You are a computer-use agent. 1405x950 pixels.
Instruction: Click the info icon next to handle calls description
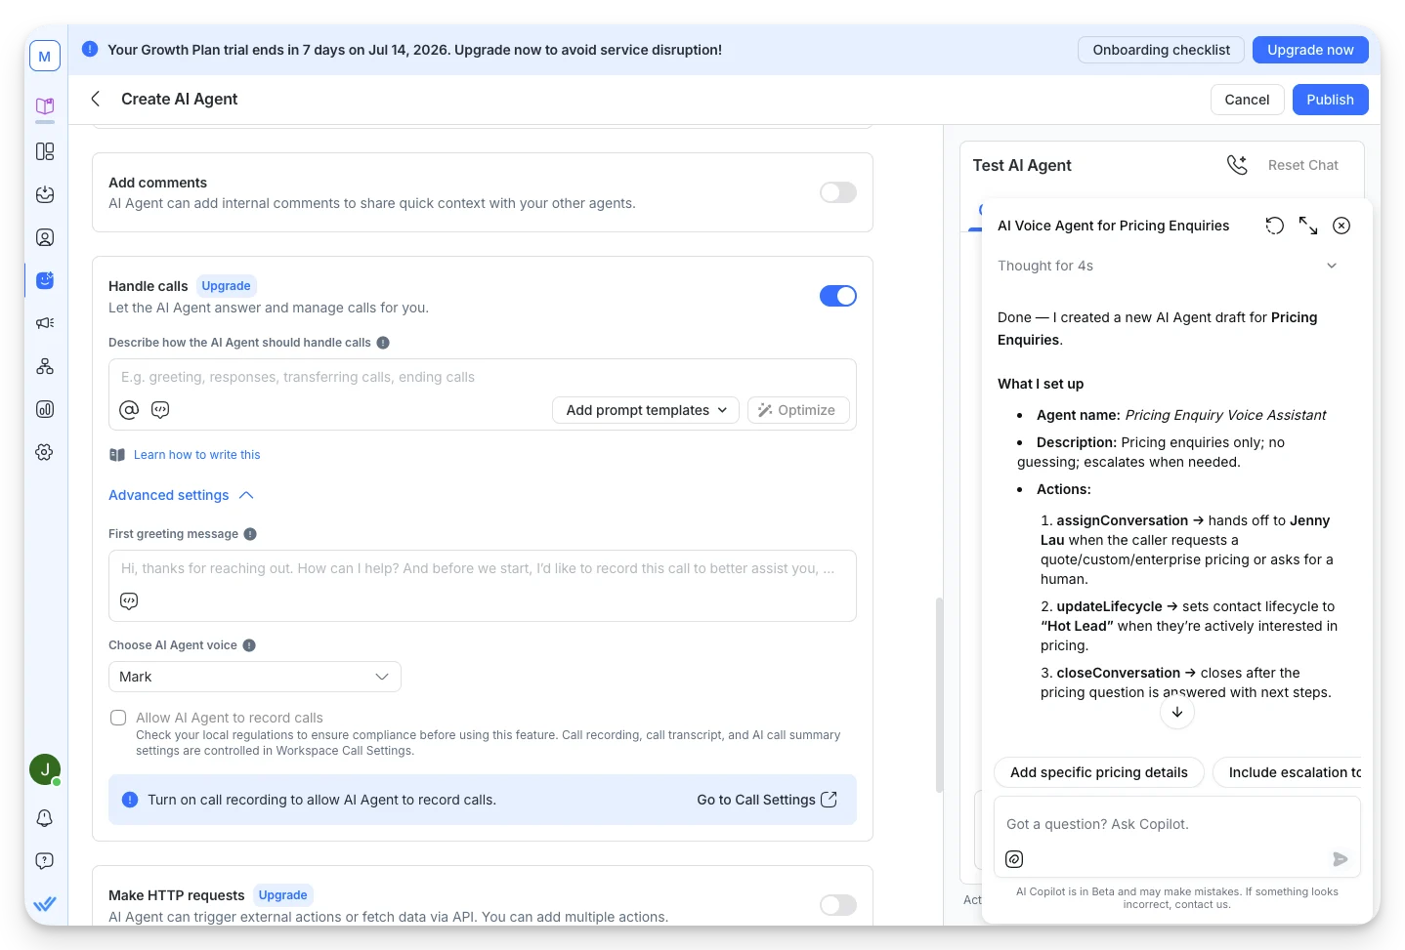point(383,343)
